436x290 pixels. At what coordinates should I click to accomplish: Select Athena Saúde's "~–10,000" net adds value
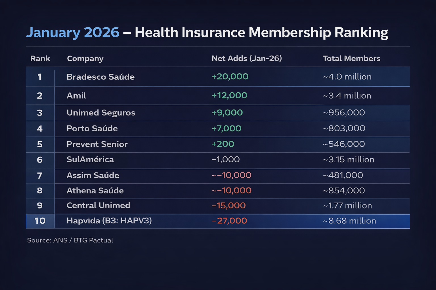[231, 191]
